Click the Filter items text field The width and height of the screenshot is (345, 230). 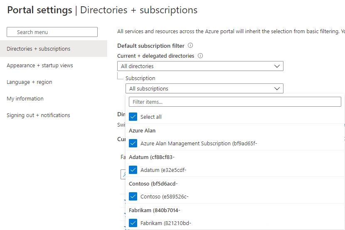pyautogui.click(x=235, y=102)
